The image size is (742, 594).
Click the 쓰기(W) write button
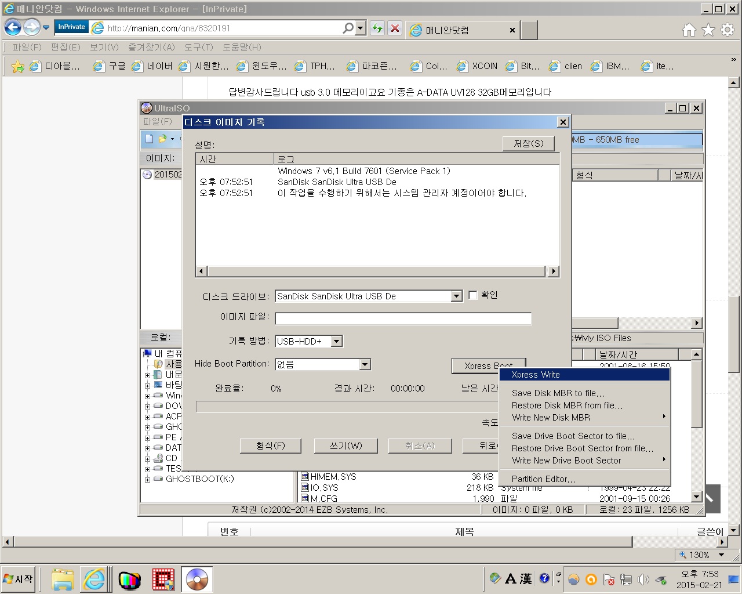(x=346, y=445)
